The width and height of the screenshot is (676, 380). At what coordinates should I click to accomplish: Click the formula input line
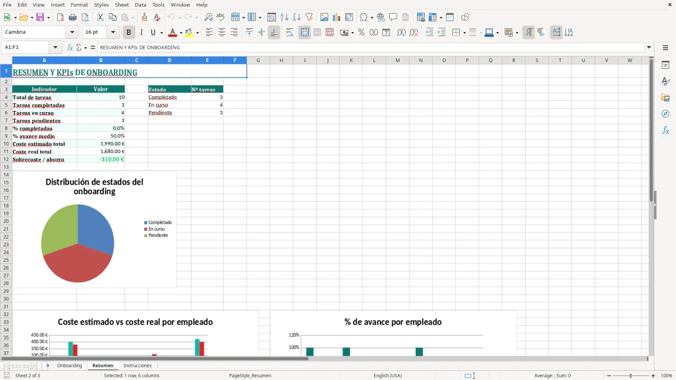point(371,48)
